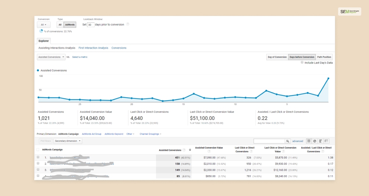Toggle Type filter to All
369x196 pixels.
[x=60, y=24]
